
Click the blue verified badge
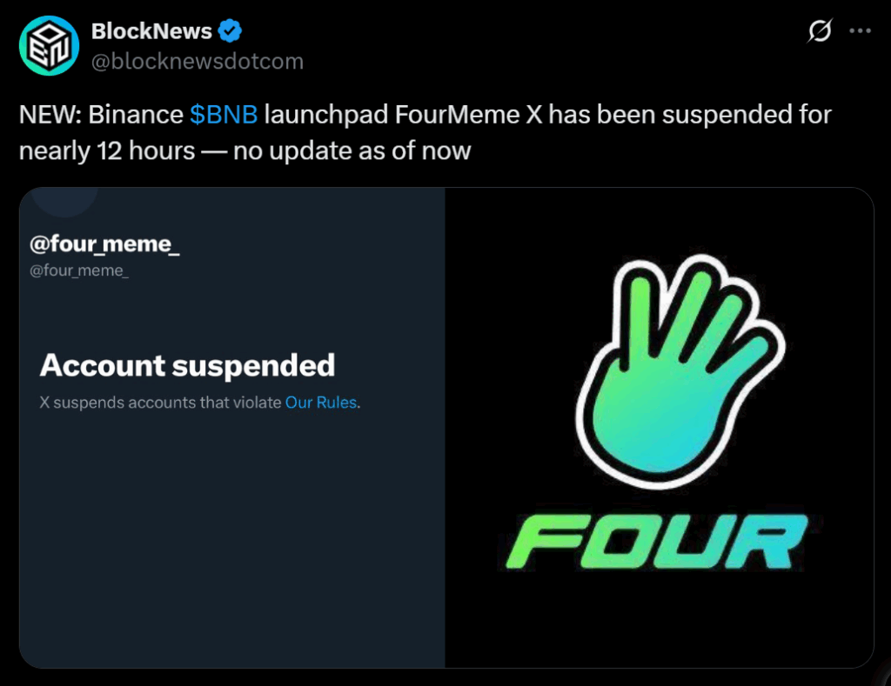[231, 32]
